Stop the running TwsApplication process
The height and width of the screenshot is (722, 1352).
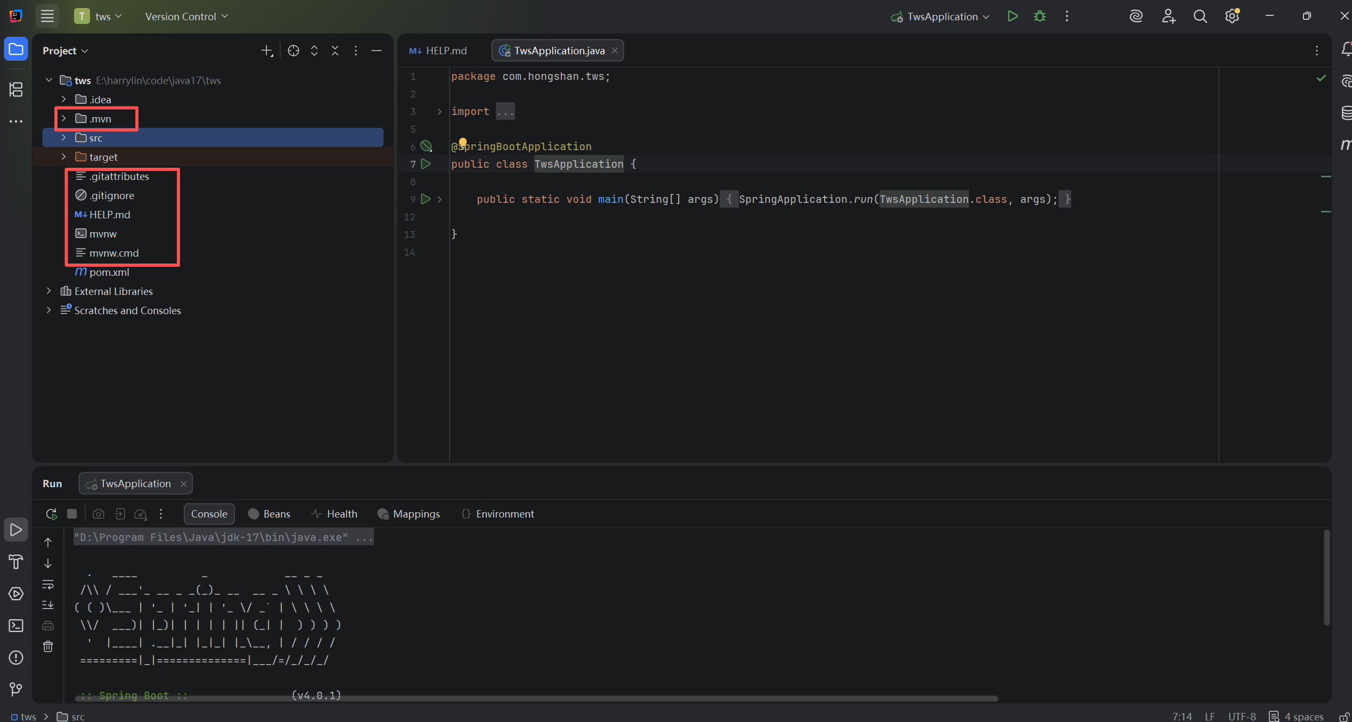72,514
